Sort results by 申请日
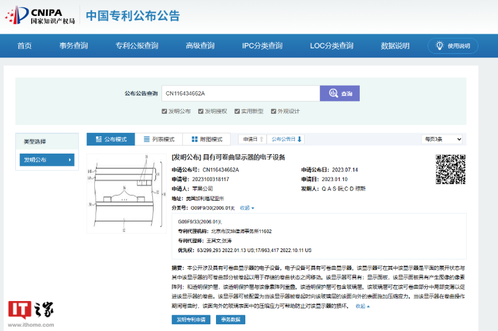The width and height of the screenshot is (498, 331). tap(253, 139)
